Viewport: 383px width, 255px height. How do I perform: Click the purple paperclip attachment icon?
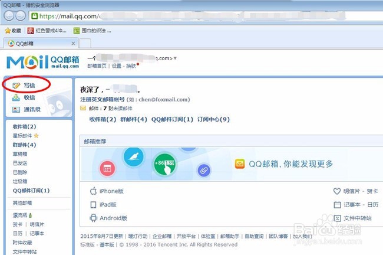tap(204, 171)
